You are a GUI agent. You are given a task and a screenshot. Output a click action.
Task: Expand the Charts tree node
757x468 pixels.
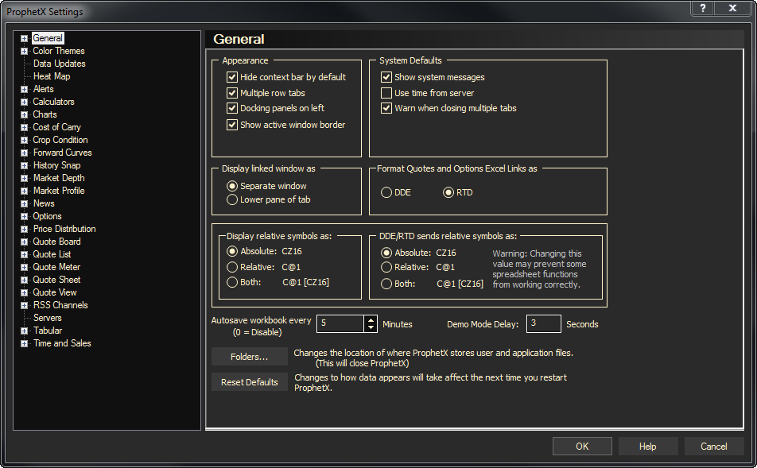pyautogui.click(x=24, y=115)
